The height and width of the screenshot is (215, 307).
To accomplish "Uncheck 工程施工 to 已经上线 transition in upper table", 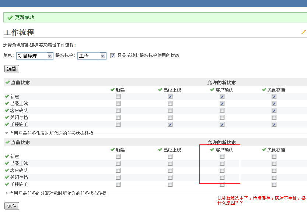I will click(x=170, y=124).
